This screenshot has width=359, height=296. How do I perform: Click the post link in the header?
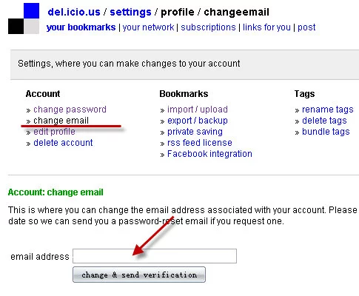(306, 27)
